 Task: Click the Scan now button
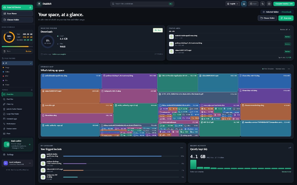(x=286, y=18)
